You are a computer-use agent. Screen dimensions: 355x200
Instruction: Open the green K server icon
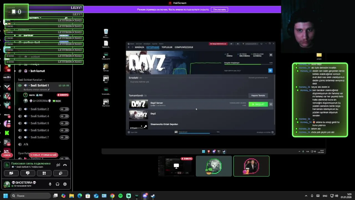click(7, 133)
